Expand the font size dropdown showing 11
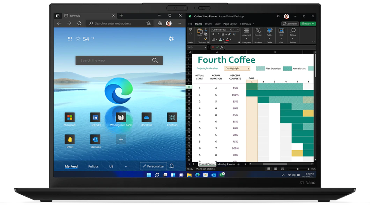370x208 pixels. 237,30
